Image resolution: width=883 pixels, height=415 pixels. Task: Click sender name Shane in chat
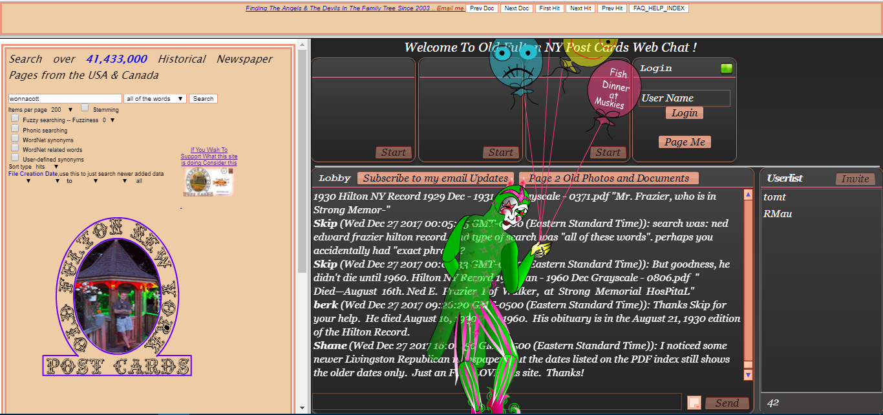point(330,346)
